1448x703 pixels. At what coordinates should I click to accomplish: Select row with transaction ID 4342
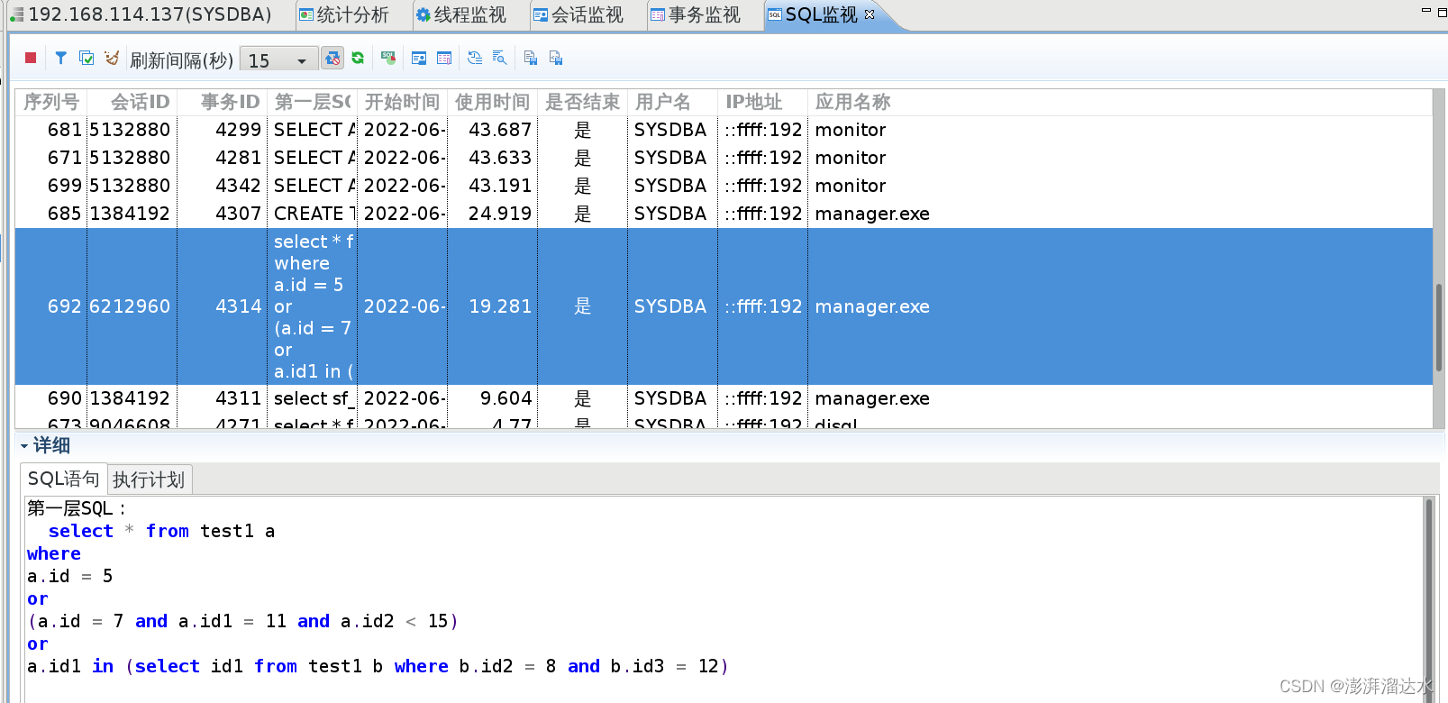(x=724, y=186)
